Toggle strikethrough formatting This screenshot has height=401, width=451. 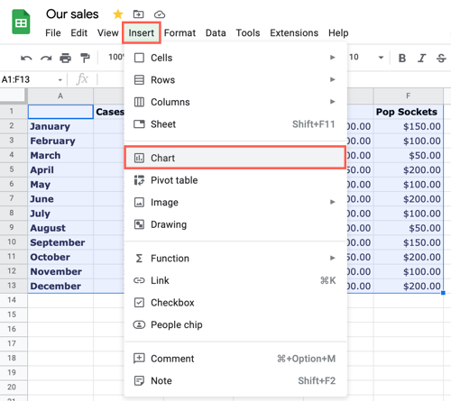[x=441, y=58]
